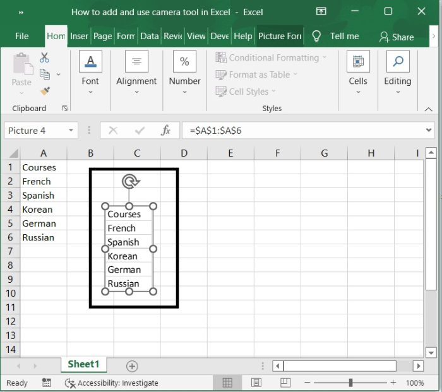Click the Share button
This screenshot has height=392, width=442.
click(x=396, y=37)
